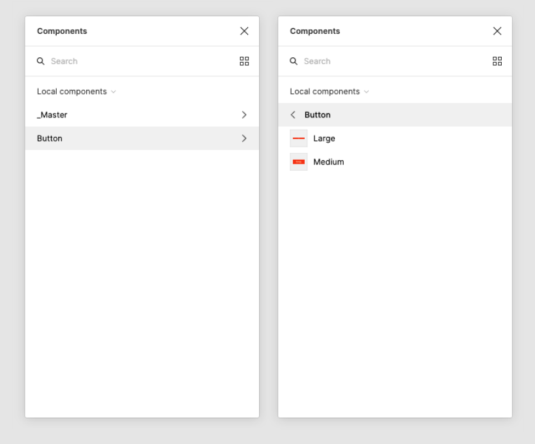The height and width of the screenshot is (444, 535).
Task: Open the highlighted Button folder below _Master
Action: click(50, 138)
